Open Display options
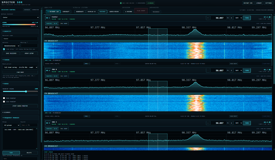 click(92, 12)
